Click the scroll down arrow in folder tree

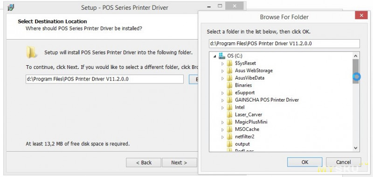click(x=356, y=148)
